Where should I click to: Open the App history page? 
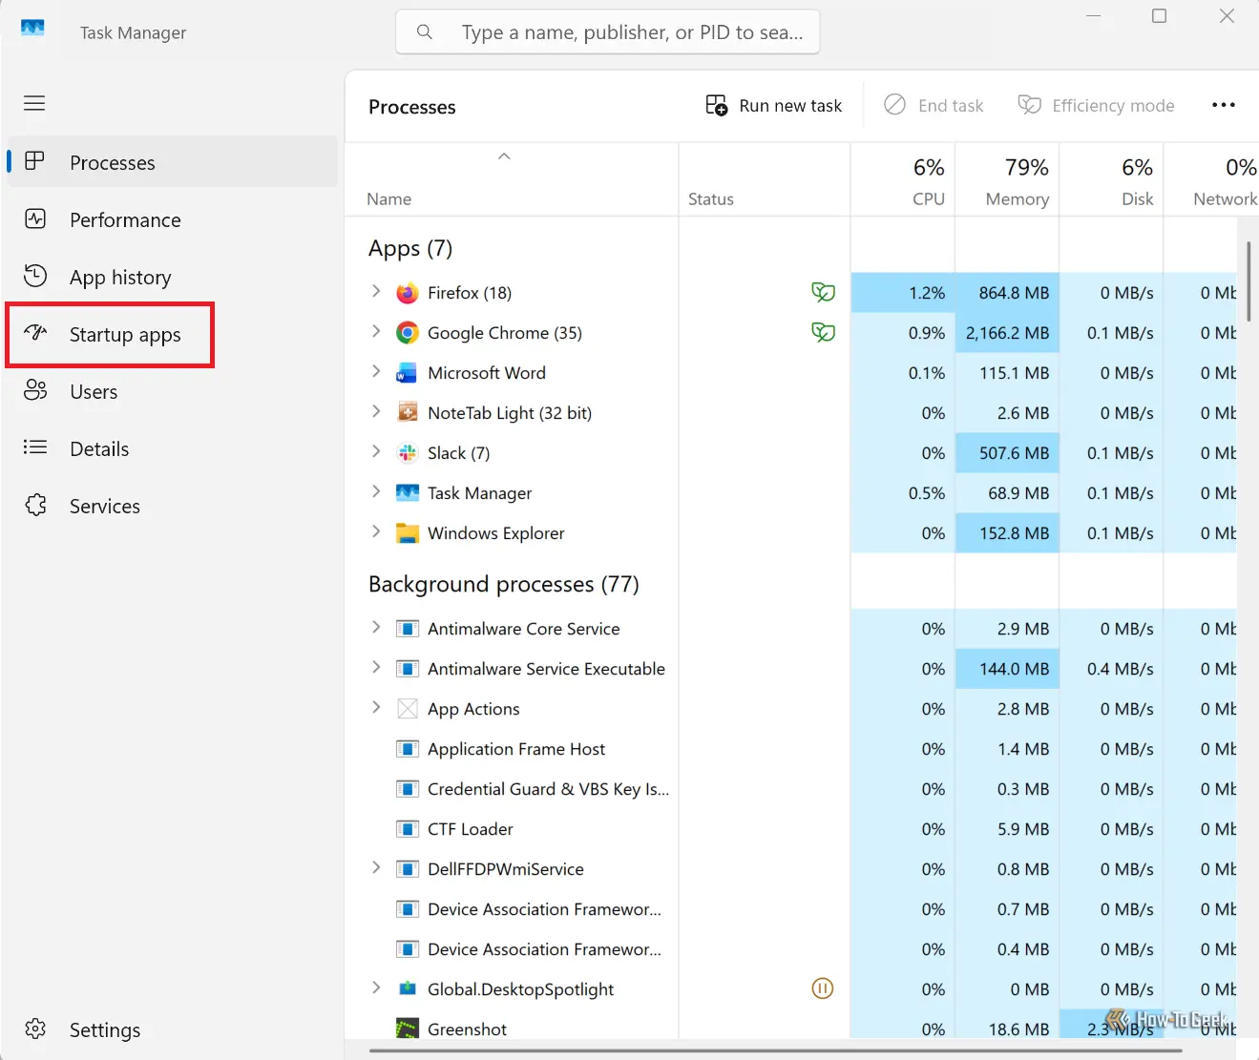coord(173,277)
